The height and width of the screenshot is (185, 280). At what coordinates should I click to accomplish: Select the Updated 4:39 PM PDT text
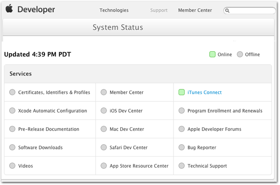coord(38,54)
